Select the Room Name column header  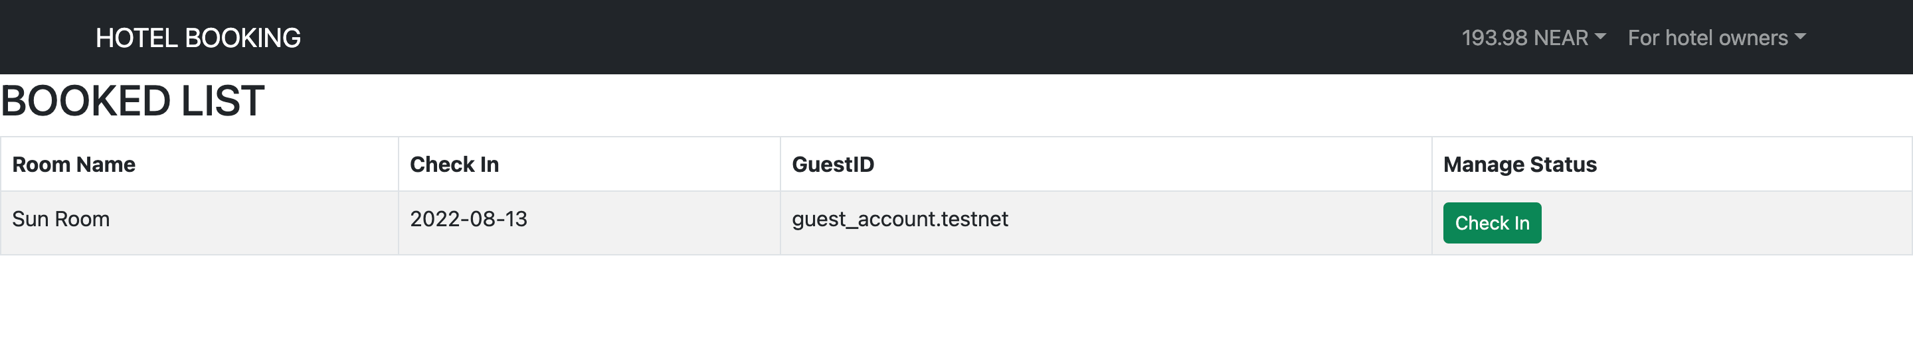tap(199, 164)
